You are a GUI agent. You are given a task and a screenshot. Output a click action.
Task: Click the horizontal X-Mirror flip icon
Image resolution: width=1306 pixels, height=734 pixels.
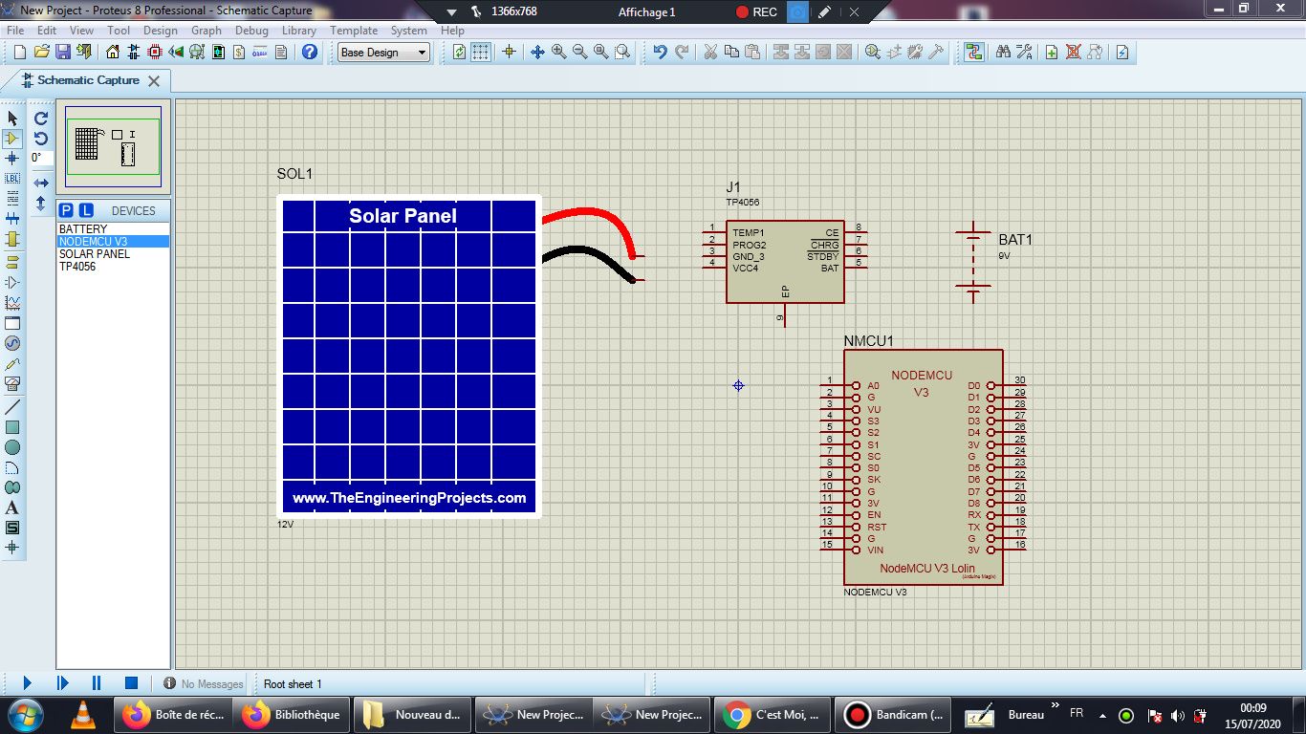(x=41, y=183)
